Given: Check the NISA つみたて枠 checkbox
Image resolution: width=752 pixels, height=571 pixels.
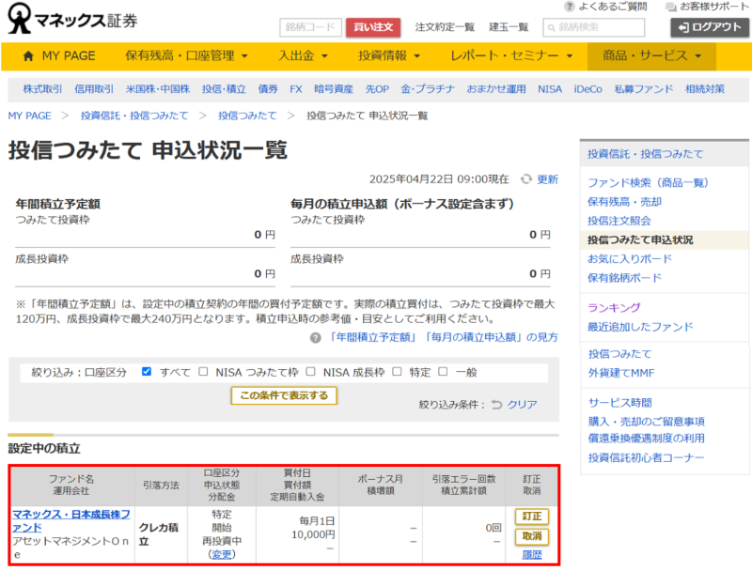Looking at the screenshot, I should click(x=203, y=372).
